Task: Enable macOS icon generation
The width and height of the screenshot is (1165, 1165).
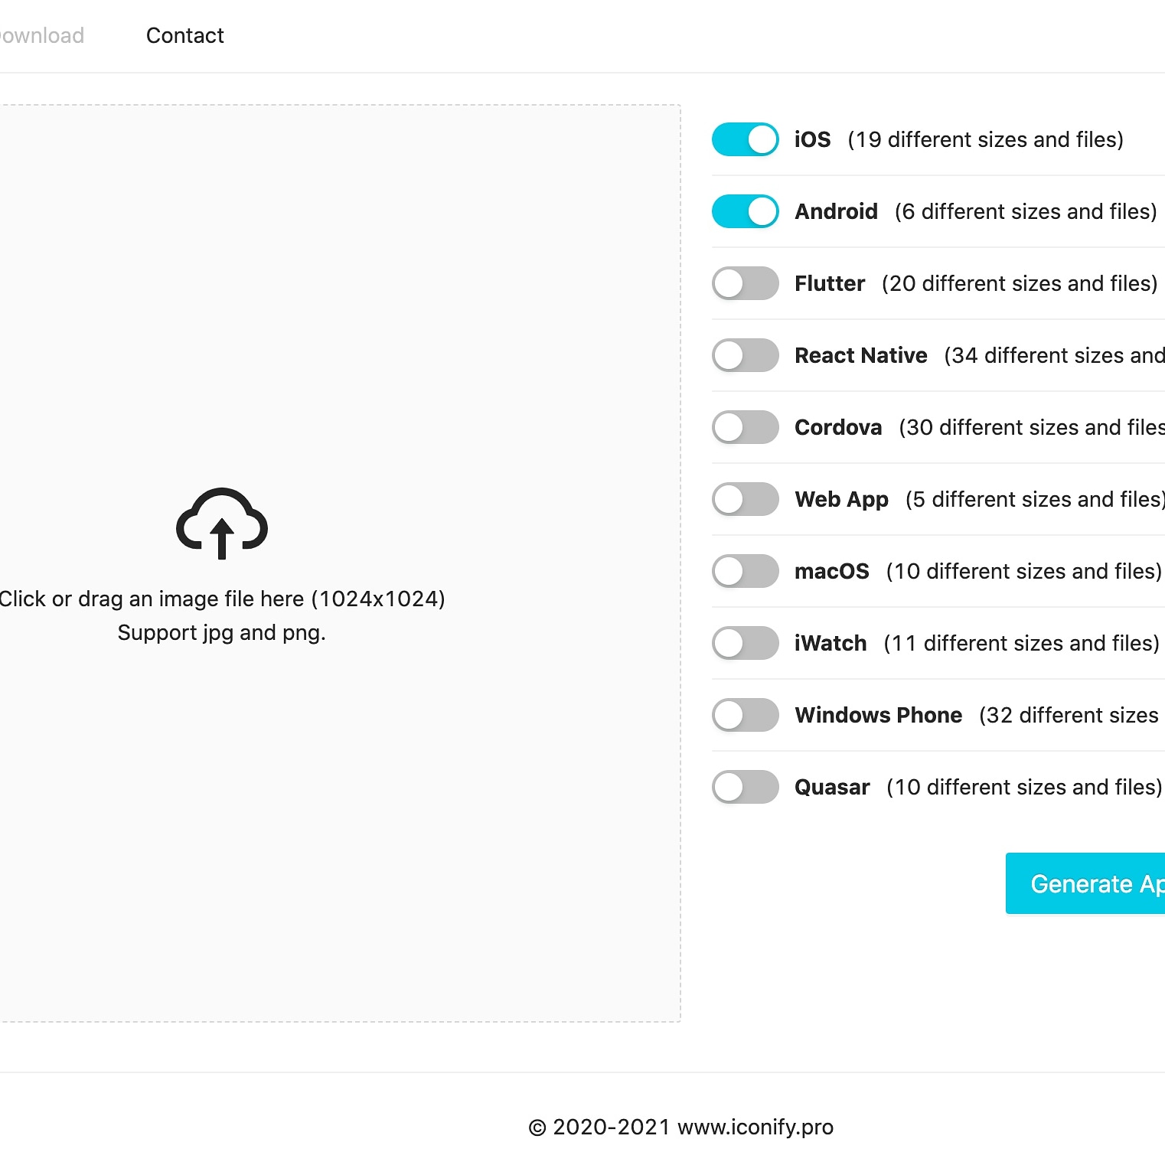Action: [x=745, y=571]
